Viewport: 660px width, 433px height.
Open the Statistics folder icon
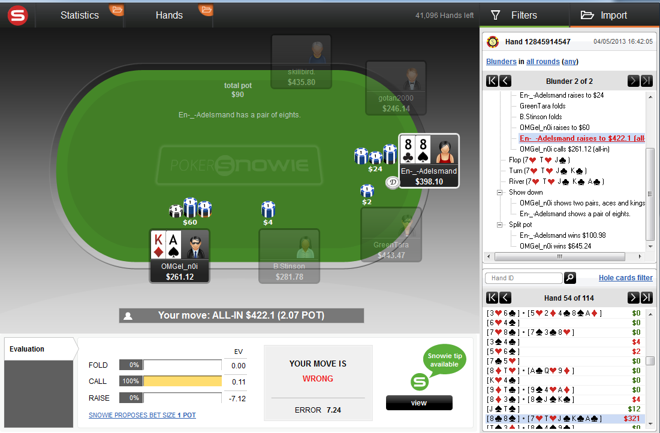pos(117,9)
